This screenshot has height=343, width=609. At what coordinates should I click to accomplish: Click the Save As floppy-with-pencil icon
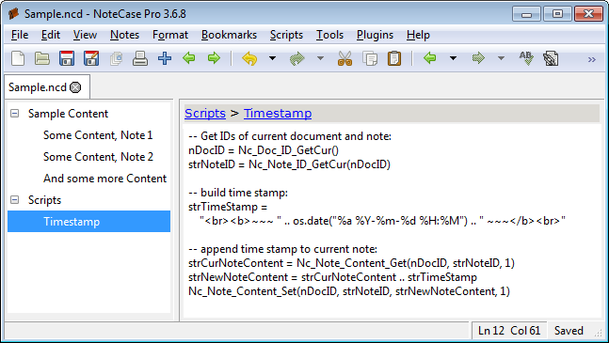(91, 59)
